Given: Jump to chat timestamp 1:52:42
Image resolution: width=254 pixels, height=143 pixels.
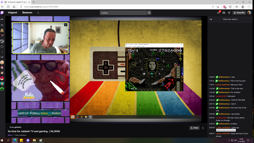Looking at the screenshot, I should 211,96.
